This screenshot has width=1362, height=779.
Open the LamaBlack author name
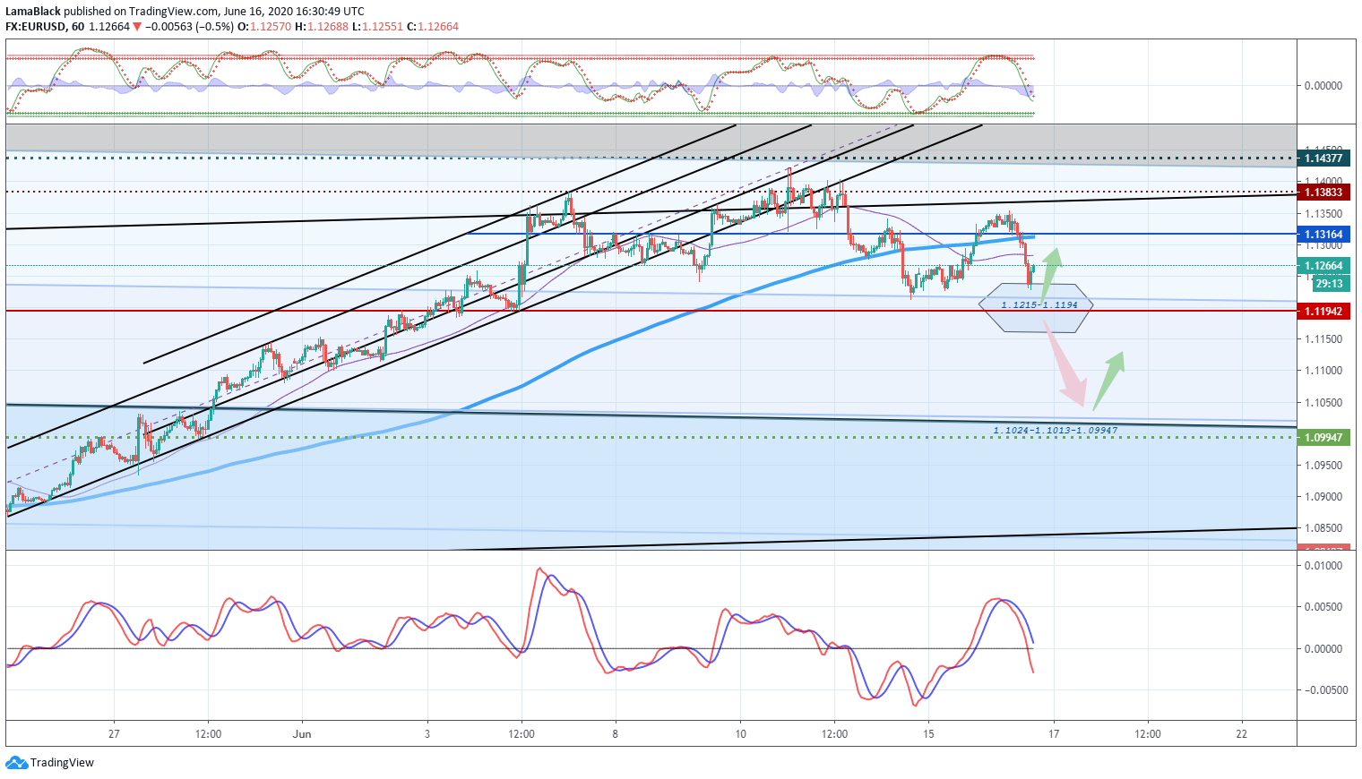point(33,12)
